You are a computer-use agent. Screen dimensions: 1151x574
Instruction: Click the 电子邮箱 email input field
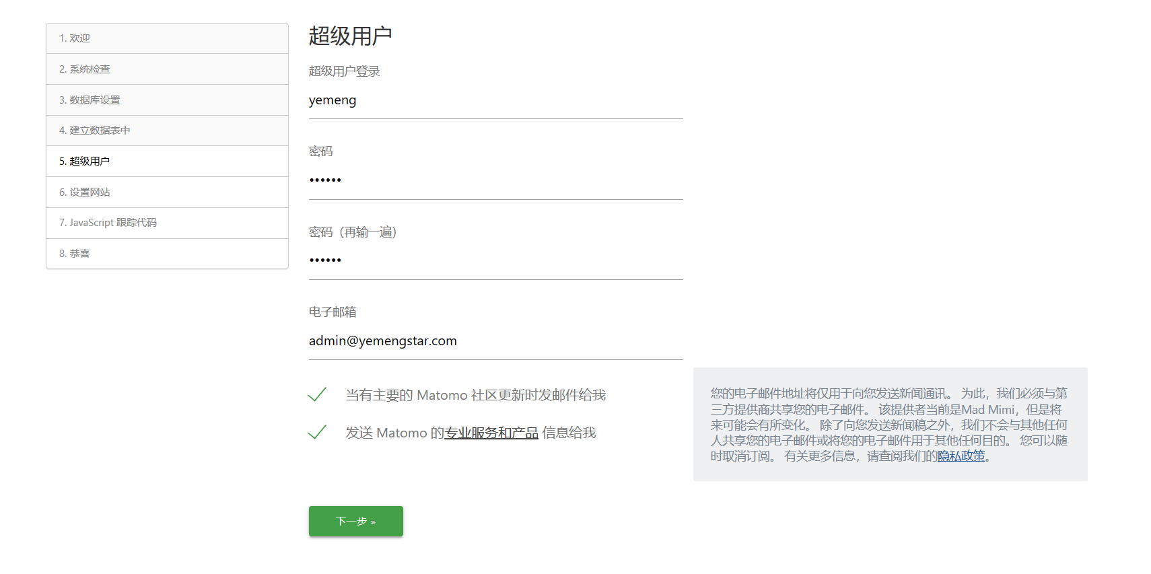[495, 341]
